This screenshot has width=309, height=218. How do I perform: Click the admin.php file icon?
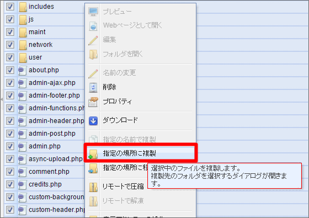coord(22,146)
